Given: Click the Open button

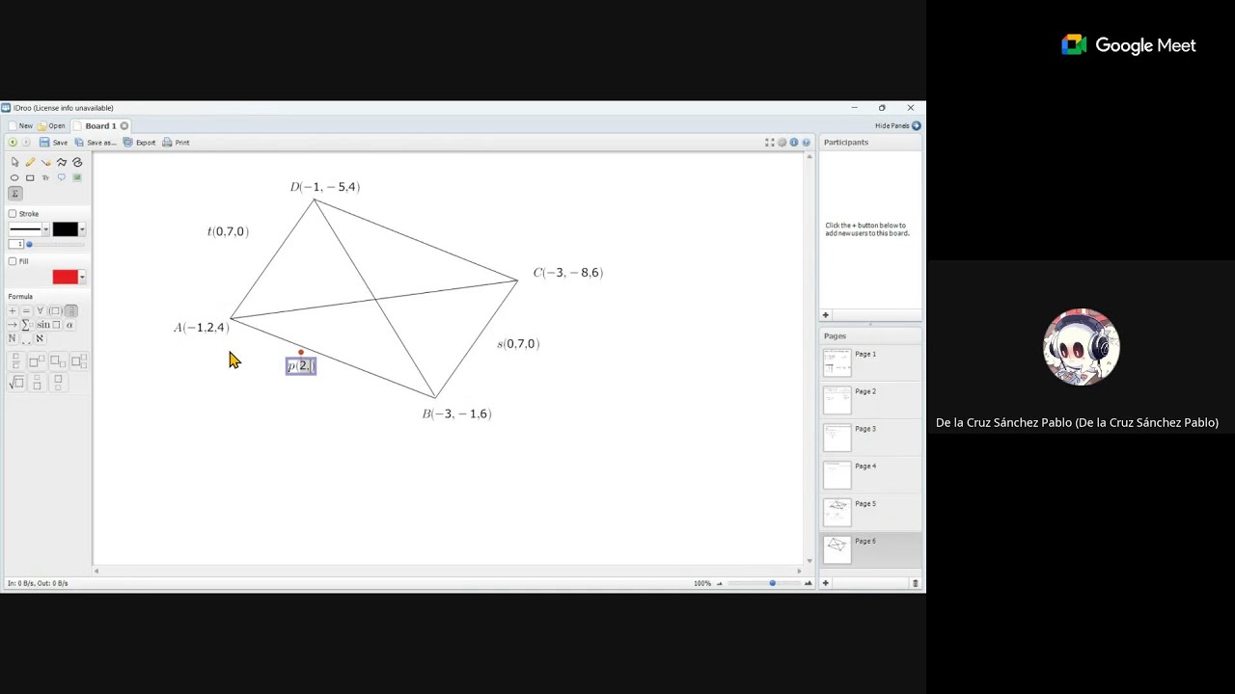Looking at the screenshot, I should [51, 126].
